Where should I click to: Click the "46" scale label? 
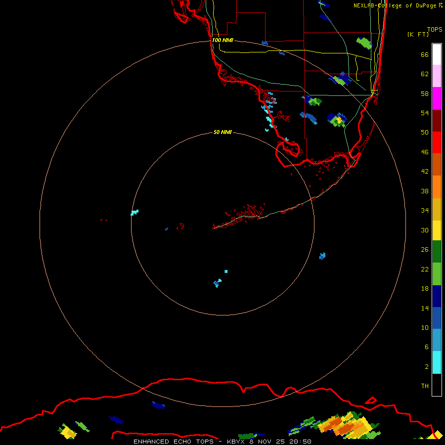coord(425,152)
